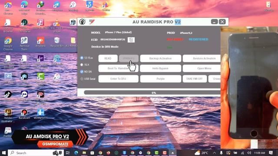
Task: Click the Open Menu button
Action: coord(202,68)
